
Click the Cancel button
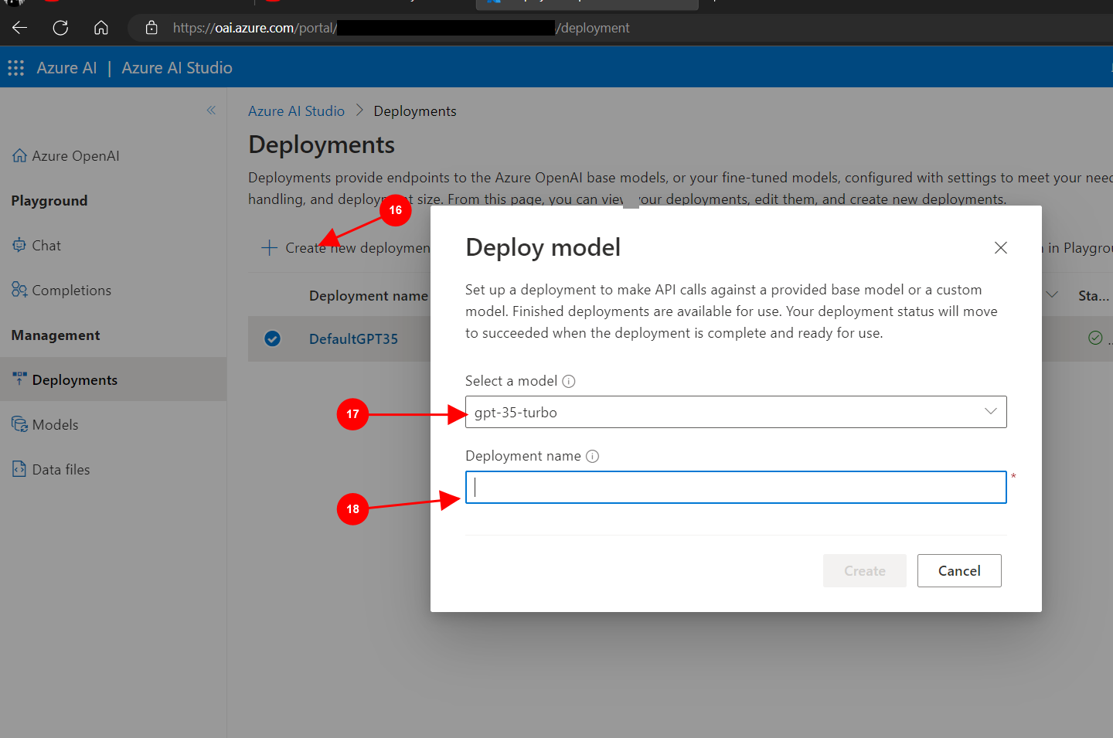tap(958, 571)
